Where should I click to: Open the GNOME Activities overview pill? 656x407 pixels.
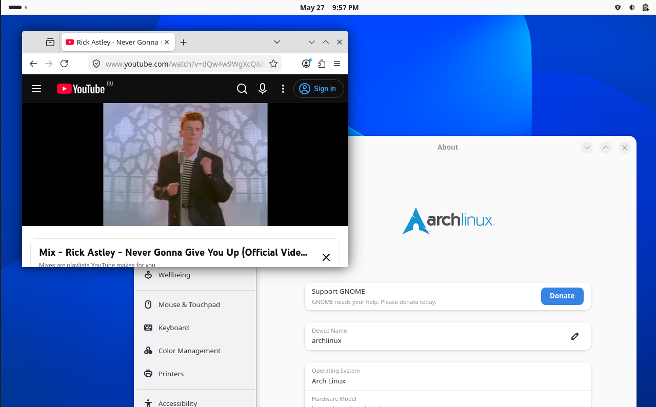[x=18, y=8]
